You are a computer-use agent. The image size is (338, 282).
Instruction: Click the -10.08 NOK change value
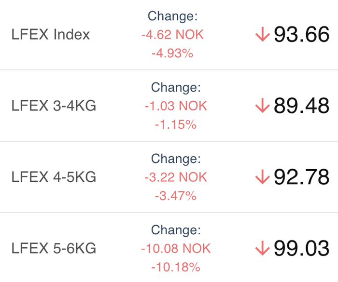(176, 248)
